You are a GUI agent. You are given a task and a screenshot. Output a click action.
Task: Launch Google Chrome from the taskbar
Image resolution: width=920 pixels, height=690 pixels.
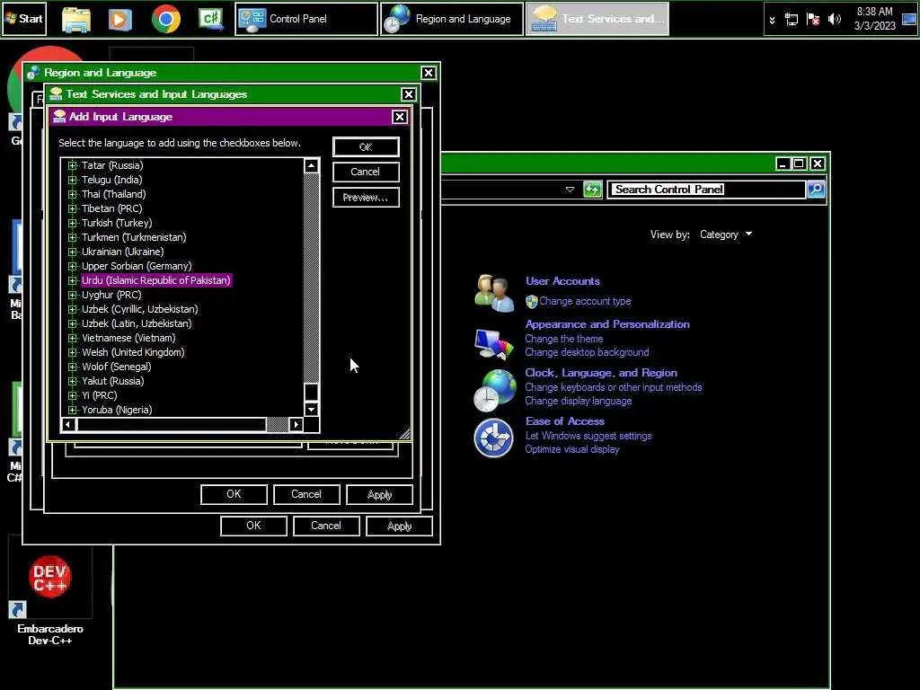coord(166,20)
